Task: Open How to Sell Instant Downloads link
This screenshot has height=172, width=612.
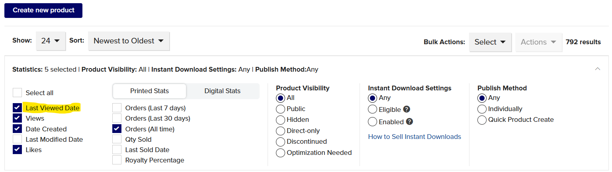Action: tap(415, 137)
